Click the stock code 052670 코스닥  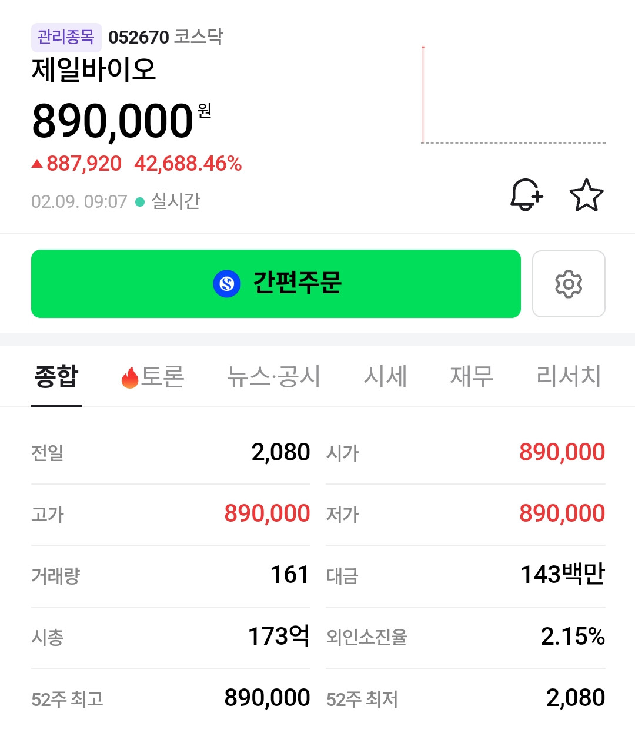tap(166, 37)
